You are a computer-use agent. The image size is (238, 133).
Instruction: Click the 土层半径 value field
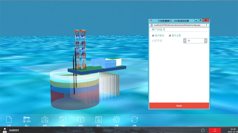[195, 41]
